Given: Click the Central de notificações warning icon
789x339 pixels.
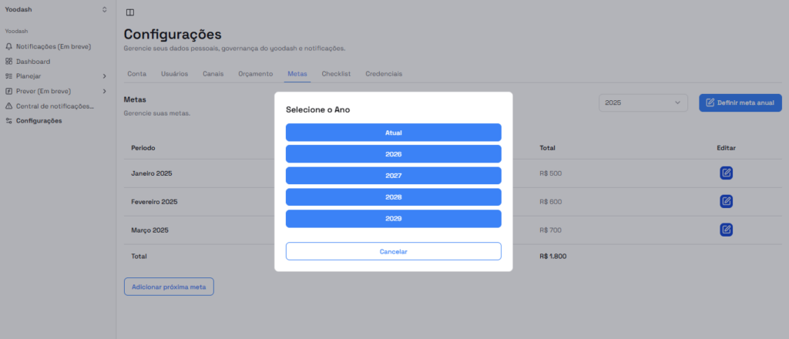Looking at the screenshot, I should click(x=9, y=106).
